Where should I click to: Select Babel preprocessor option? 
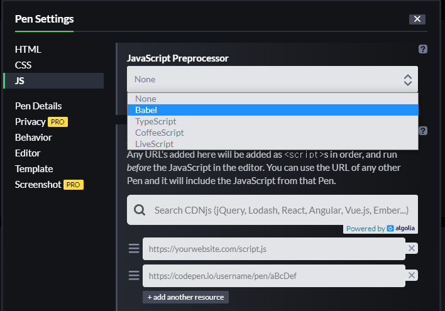[x=272, y=110]
